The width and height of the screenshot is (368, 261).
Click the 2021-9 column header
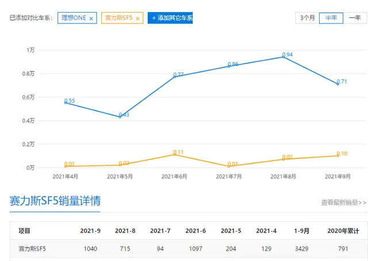point(90,231)
